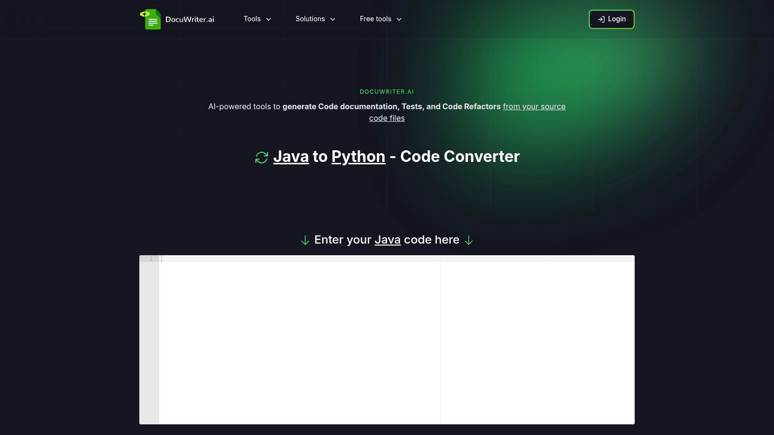Click the 'Code Converter' heading text

460,157
